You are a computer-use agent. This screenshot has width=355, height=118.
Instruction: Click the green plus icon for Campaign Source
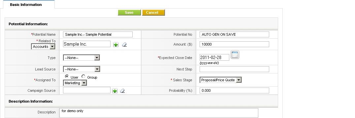115,91
